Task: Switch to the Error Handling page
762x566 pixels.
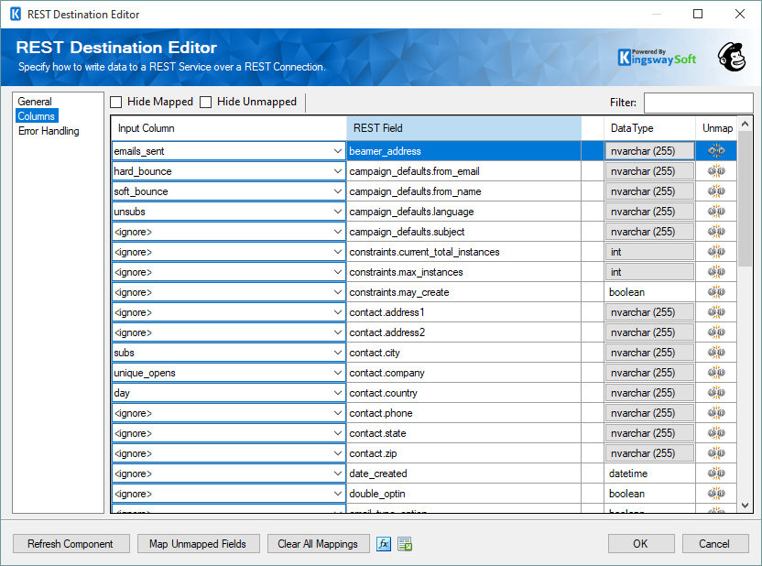Action: (x=52, y=129)
